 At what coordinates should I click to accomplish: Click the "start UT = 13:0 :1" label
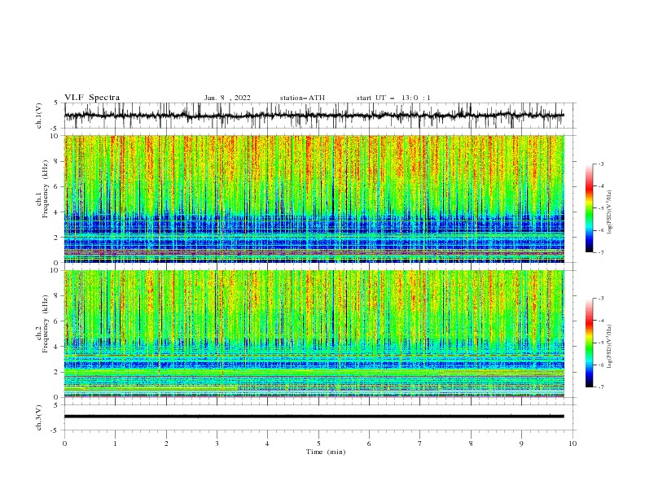[393, 98]
